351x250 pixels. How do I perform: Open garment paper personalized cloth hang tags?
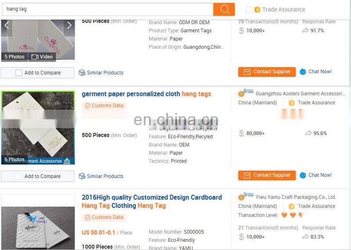(x=147, y=94)
